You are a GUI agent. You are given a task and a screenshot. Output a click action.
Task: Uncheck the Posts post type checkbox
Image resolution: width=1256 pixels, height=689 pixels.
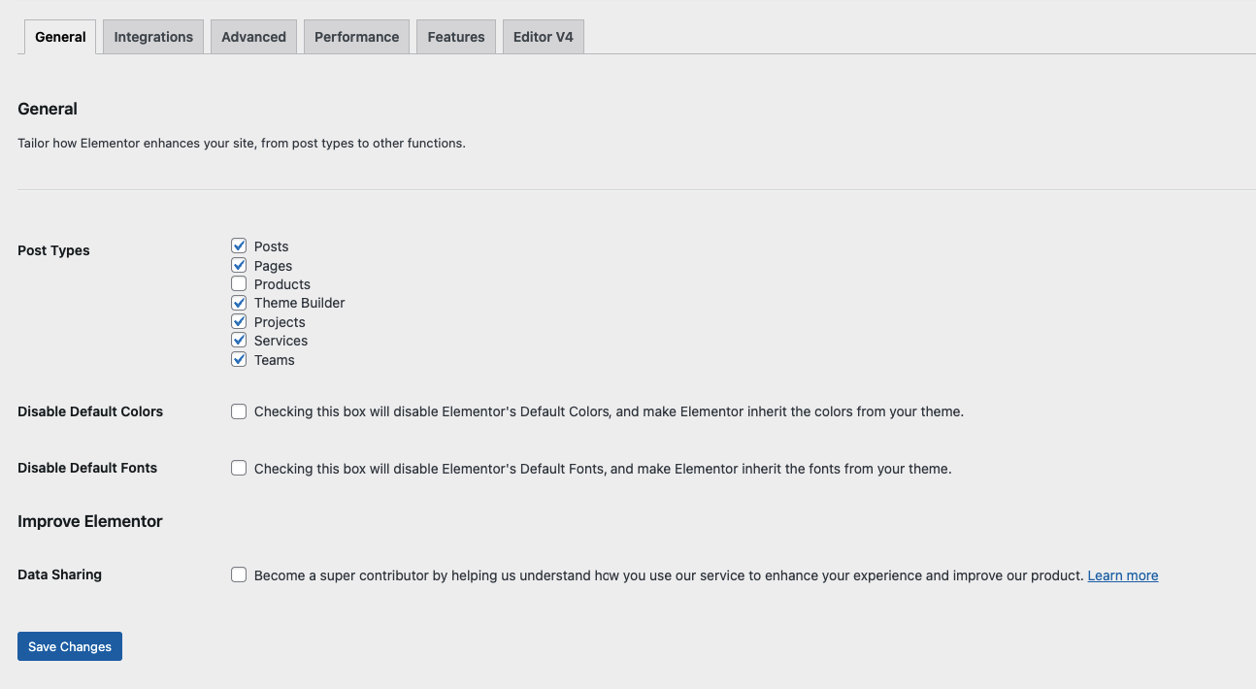pos(239,246)
